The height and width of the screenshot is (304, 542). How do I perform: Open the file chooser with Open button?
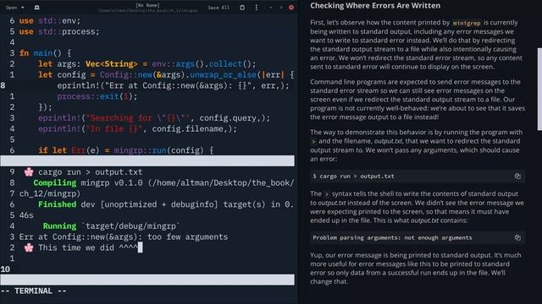pos(11,8)
